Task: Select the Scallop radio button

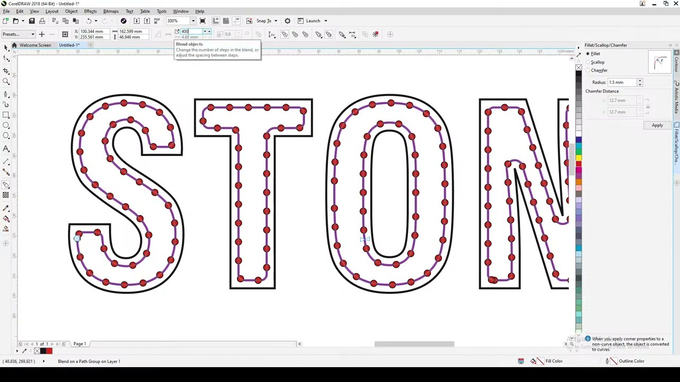Action: (588, 62)
